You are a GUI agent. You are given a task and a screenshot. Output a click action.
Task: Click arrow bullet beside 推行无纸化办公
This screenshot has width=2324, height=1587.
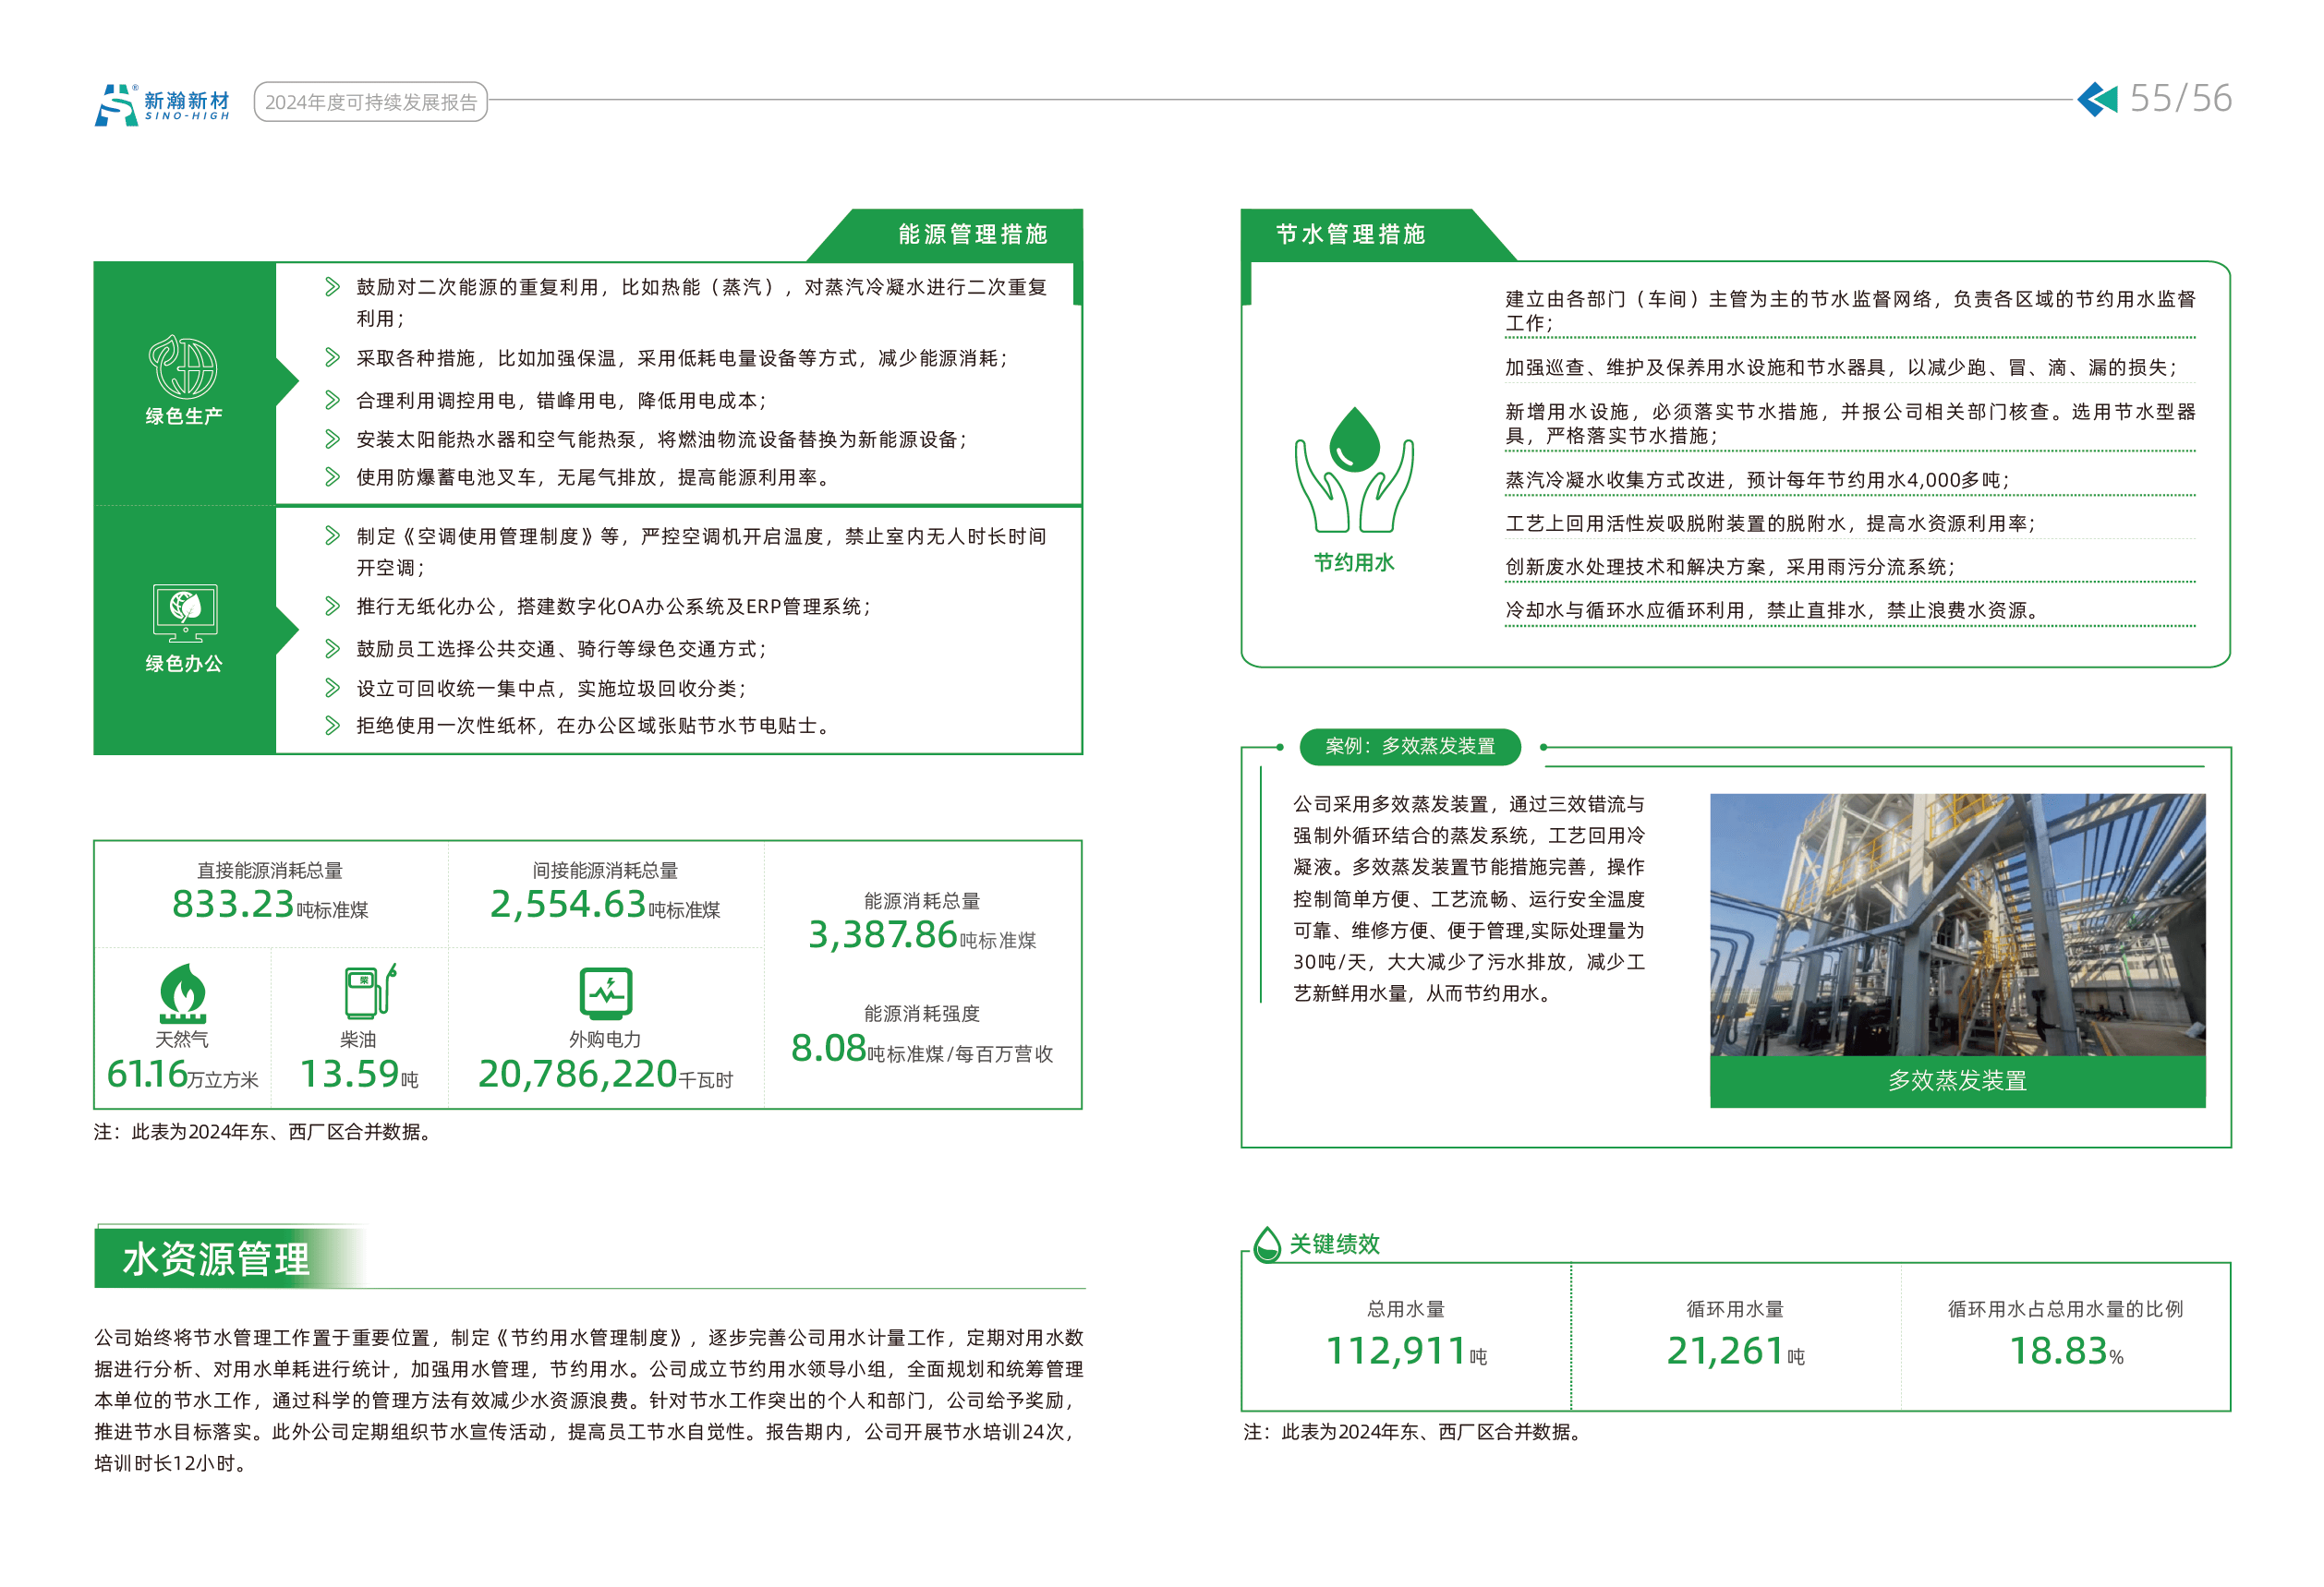pyautogui.click(x=332, y=606)
